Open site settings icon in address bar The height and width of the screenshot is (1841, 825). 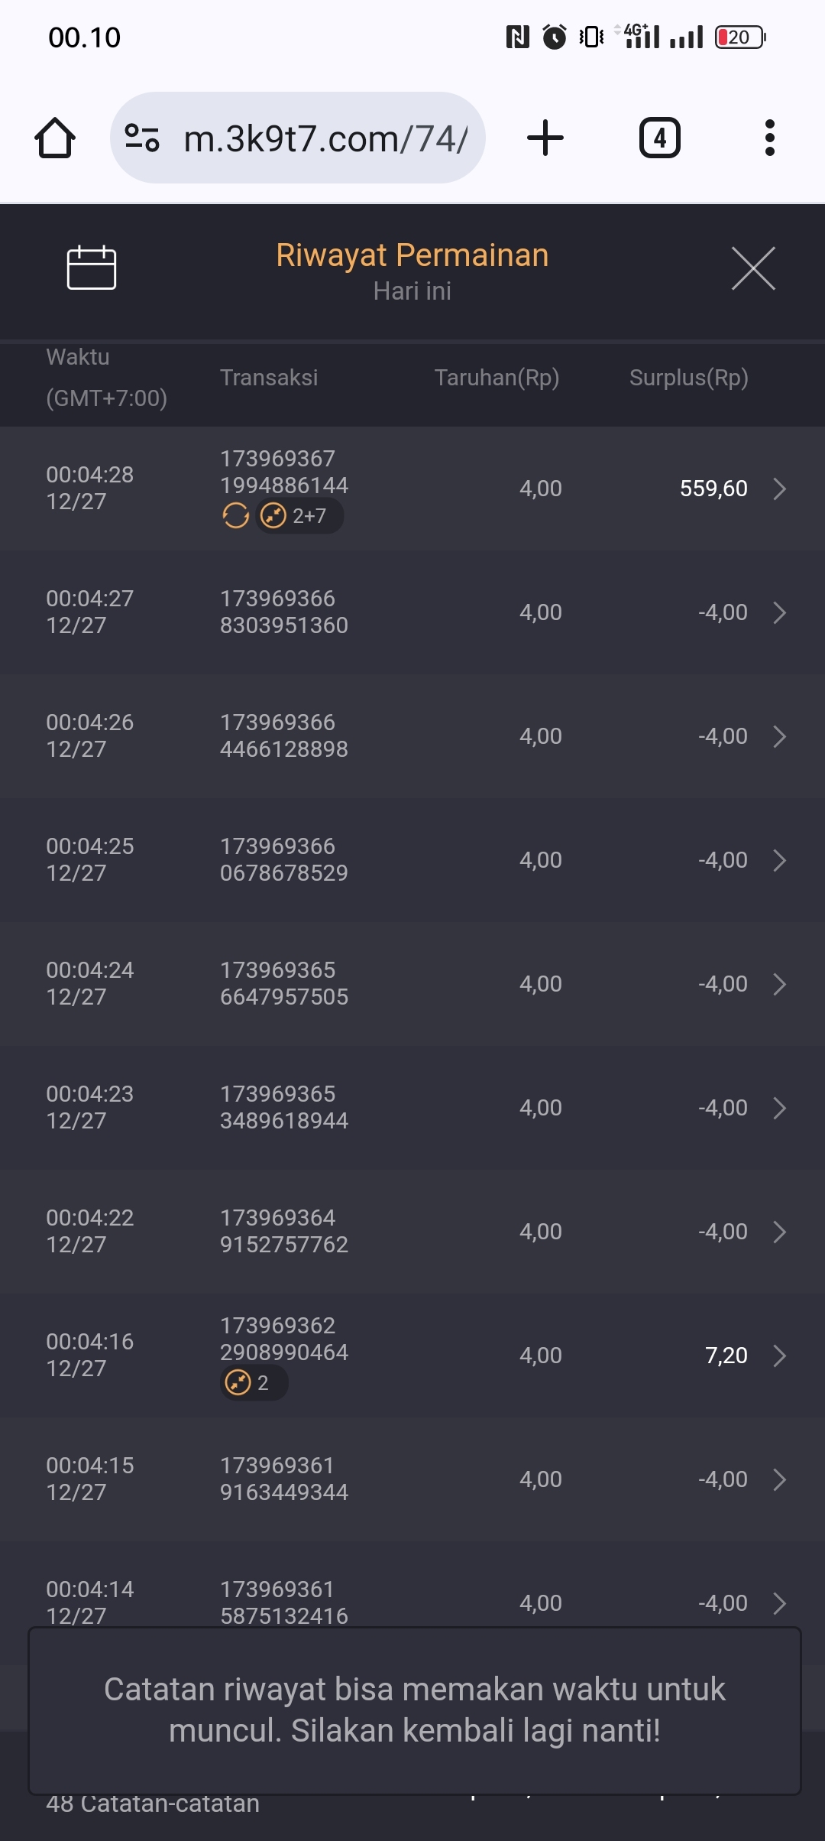pos(142,138)
